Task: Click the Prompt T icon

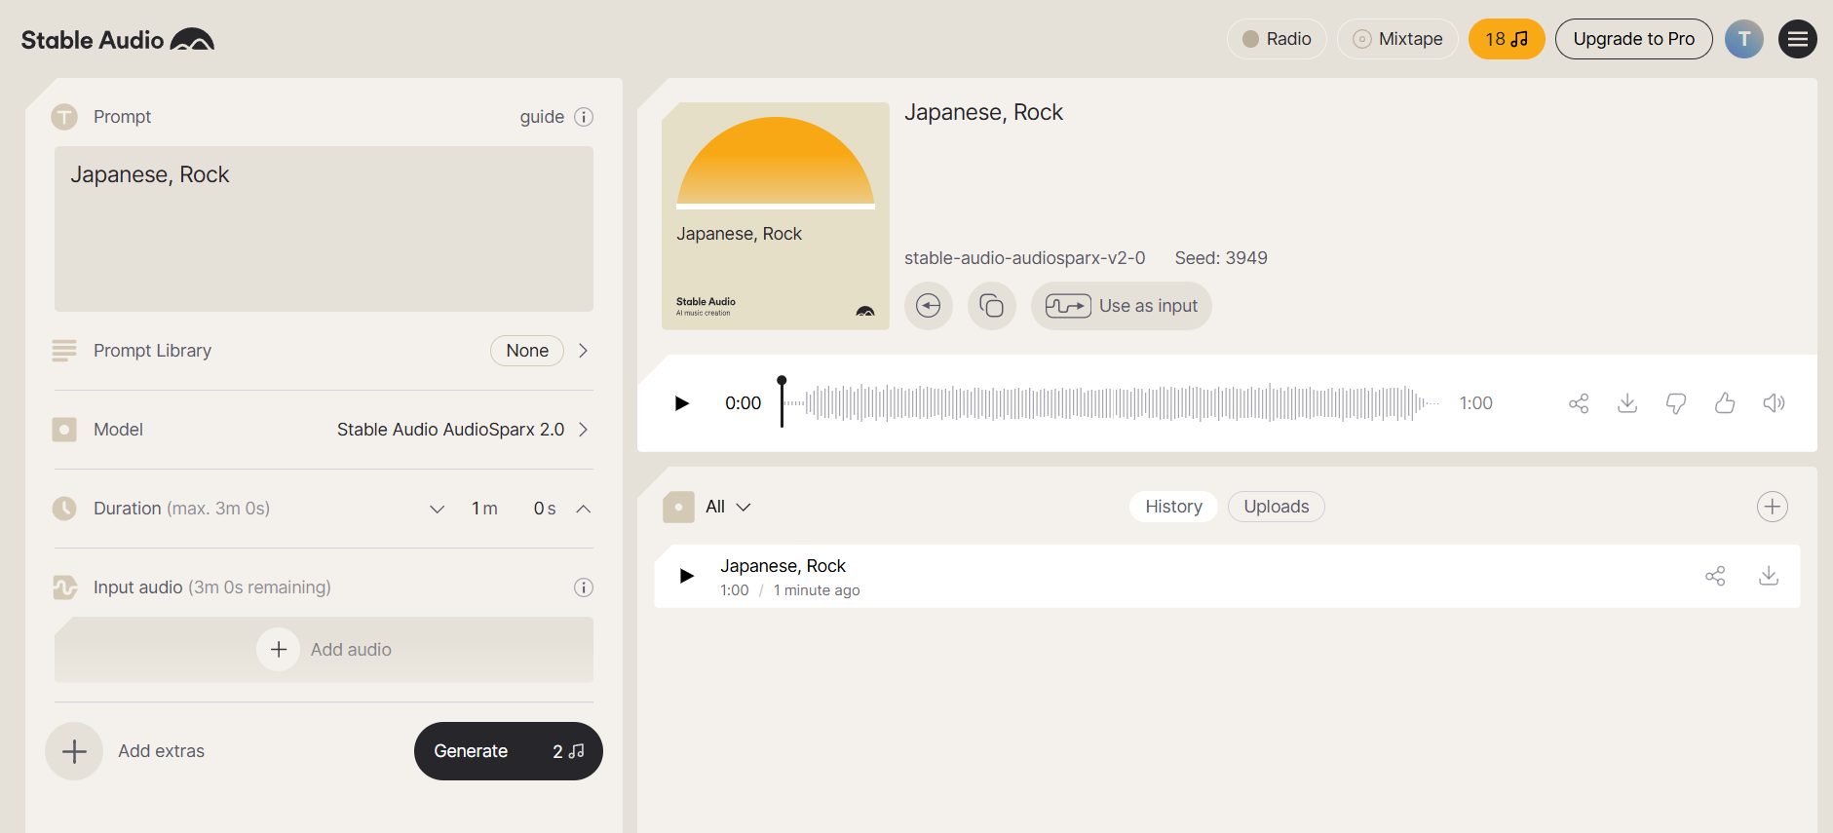Action: tap(64, 117)
